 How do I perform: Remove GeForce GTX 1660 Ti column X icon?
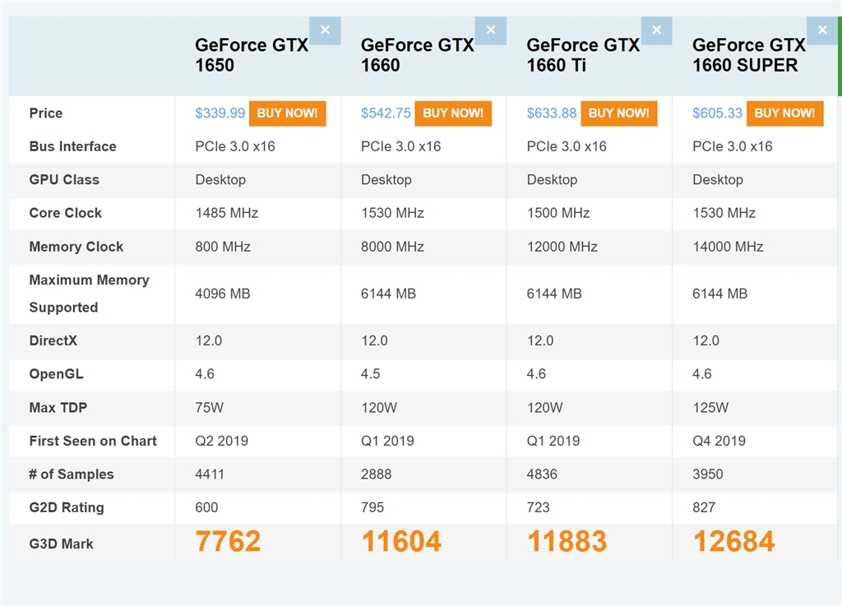(x=656, y=30)
